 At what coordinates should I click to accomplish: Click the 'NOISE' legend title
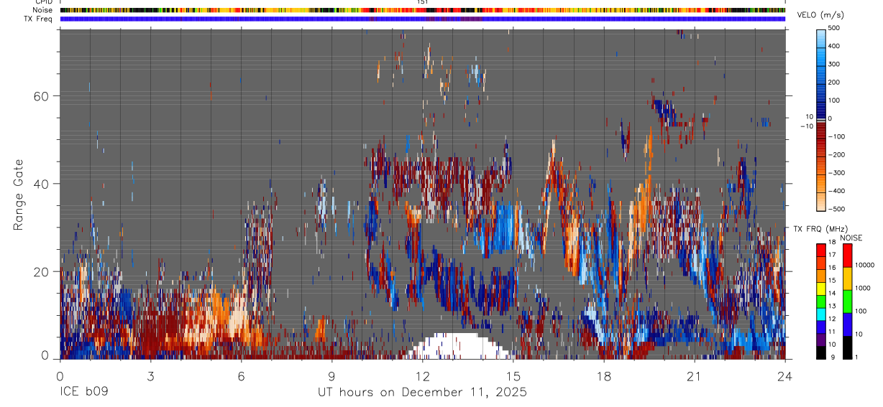[851, 238]
